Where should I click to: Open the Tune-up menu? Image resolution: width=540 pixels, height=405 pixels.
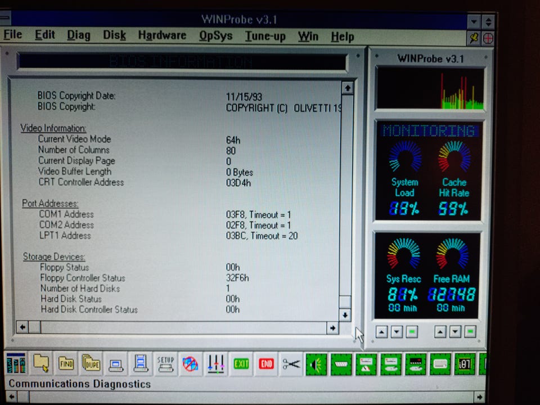[x=265, y=36]
